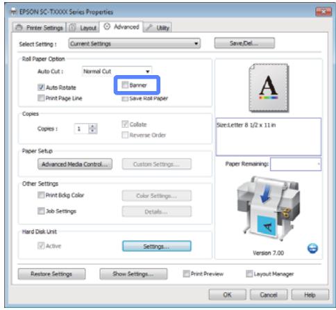Open Hard Disk Unit Settings

point(157,246)
